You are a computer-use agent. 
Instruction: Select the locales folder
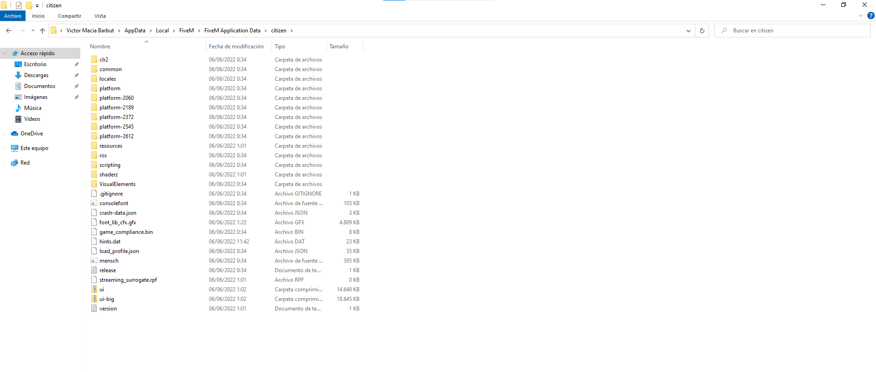click(108, 79)
